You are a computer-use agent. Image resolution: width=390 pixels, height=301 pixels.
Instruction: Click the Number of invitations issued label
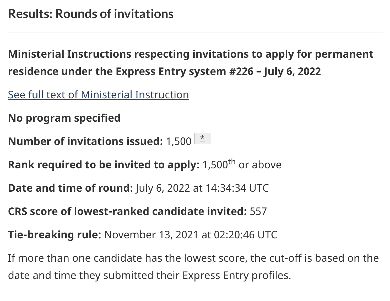[85, 142]
